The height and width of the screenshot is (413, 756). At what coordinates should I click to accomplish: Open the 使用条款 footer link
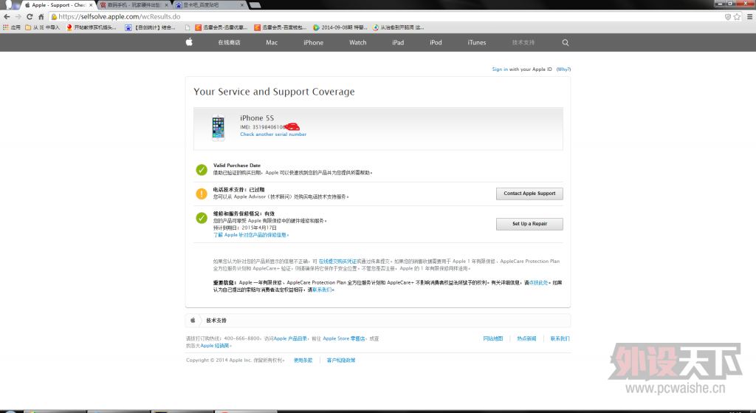point(303,360)
